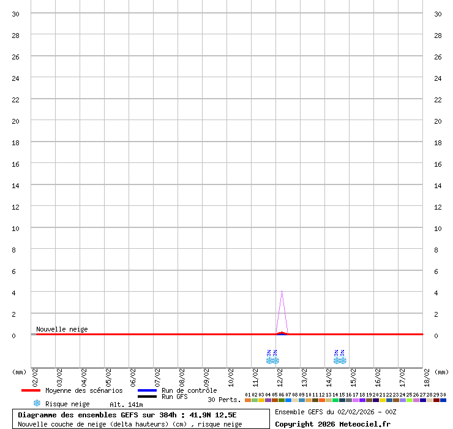The image size is (453, 429).
Task: Click the Copyright 2026 Meteociel.fr text
Action: 332,424
